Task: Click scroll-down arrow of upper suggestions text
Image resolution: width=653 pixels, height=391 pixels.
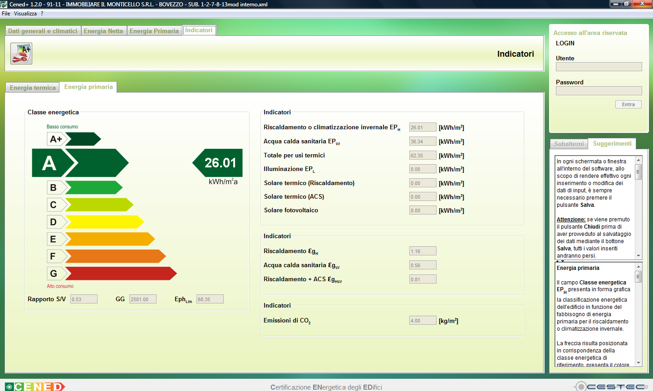Action: tap(638, 256)
